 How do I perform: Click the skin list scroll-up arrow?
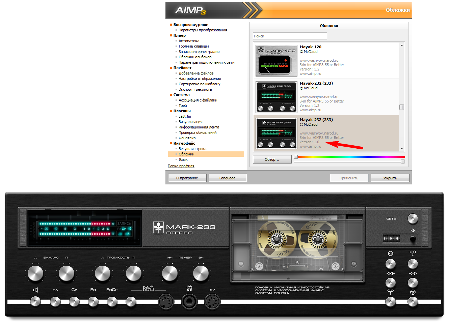pos(402,45)
